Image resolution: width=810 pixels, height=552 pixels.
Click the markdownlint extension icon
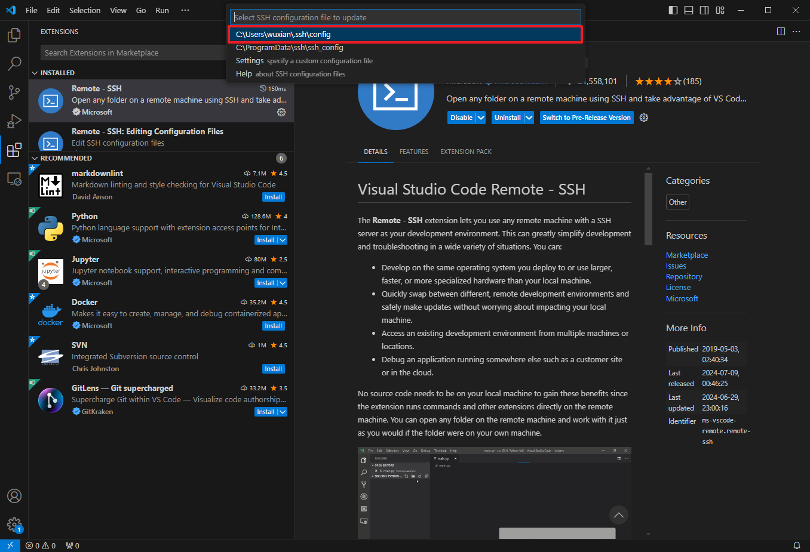51,186
